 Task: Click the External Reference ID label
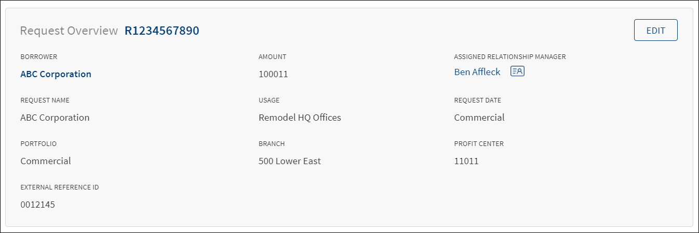tap(60, 187)
